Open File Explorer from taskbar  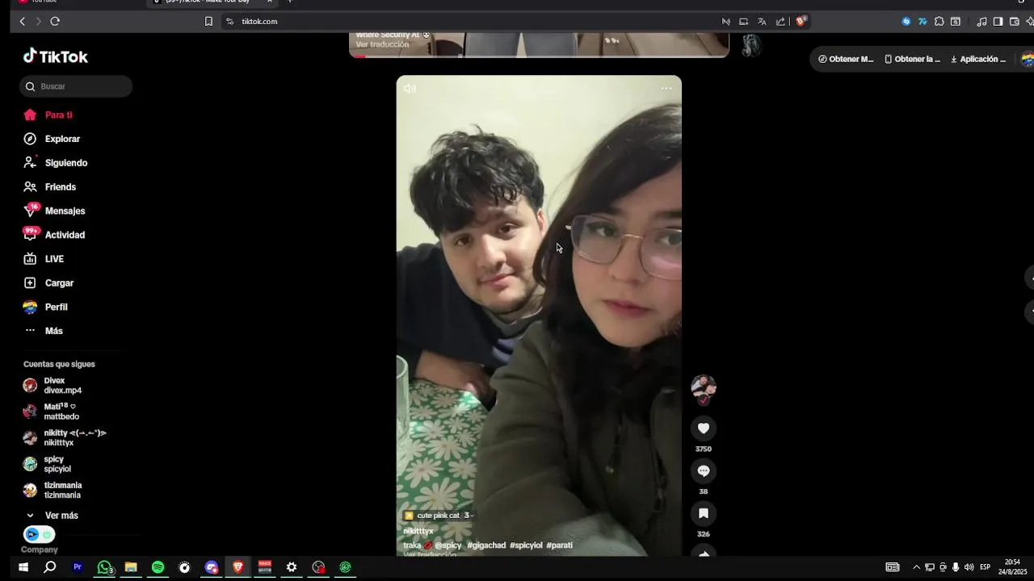click(131, 567)
